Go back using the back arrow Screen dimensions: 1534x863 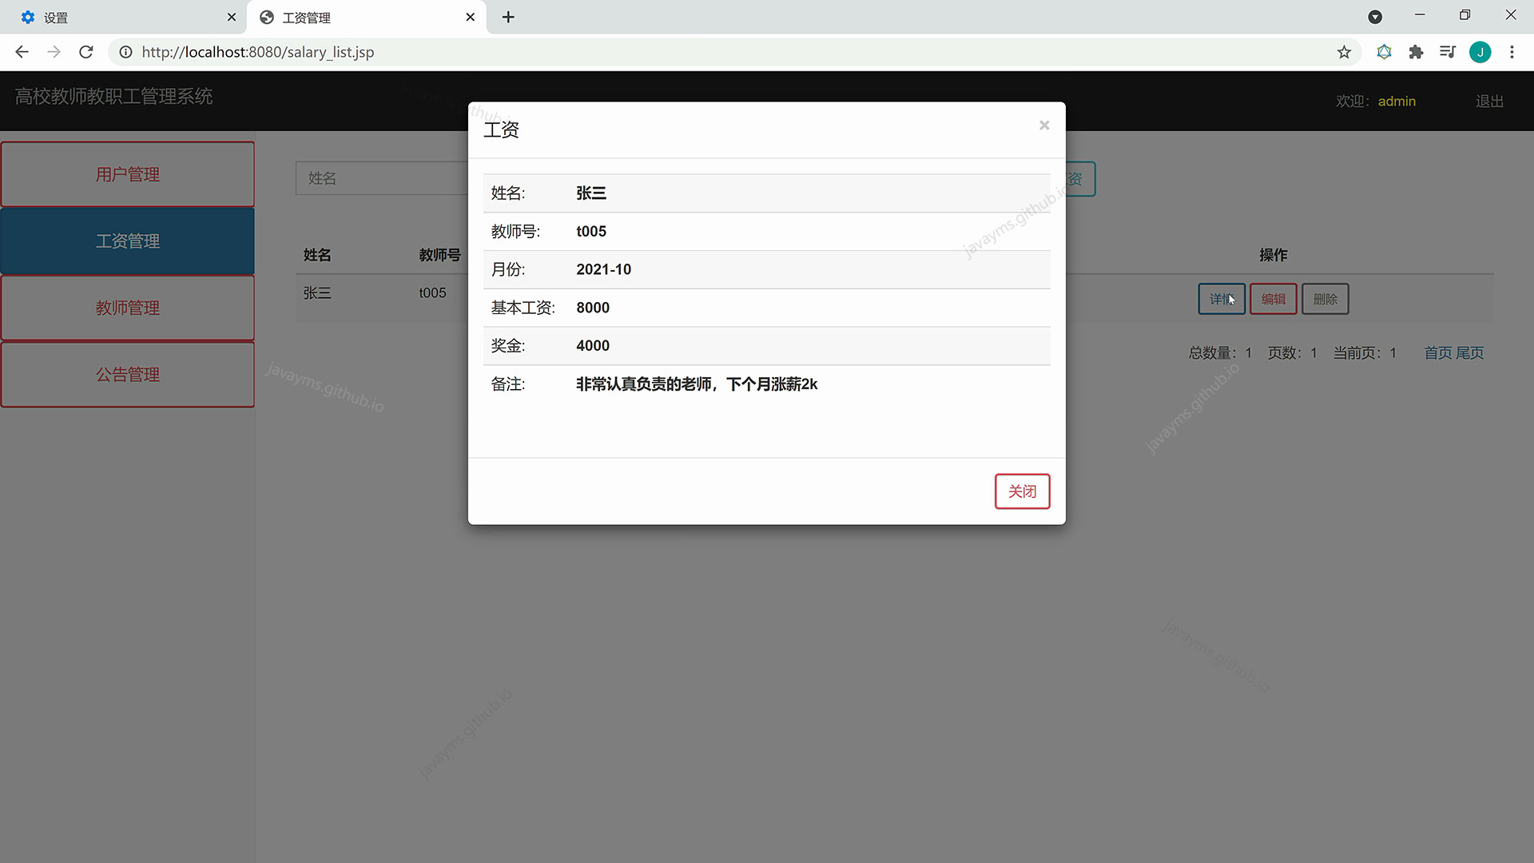click(21, 52)
